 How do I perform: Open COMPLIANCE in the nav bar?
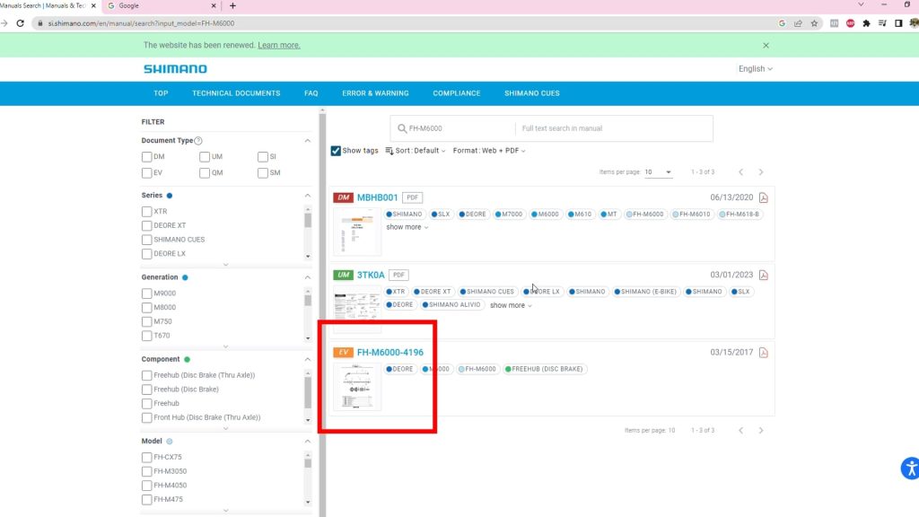(457, 93)
